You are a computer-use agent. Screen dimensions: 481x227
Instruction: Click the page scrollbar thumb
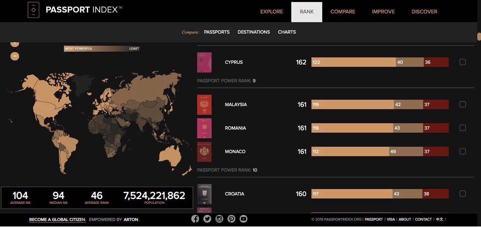click(479, 37)
